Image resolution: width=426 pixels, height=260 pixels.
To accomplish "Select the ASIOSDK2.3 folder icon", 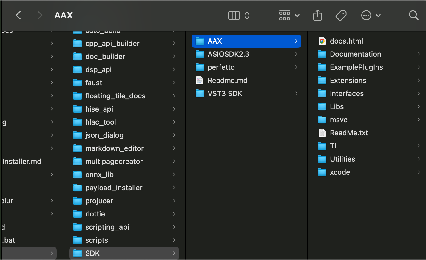I will (200, 54).
